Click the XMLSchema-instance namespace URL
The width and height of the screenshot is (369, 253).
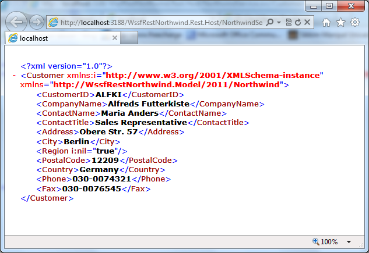pyautogui.click(x=213, y=76)
